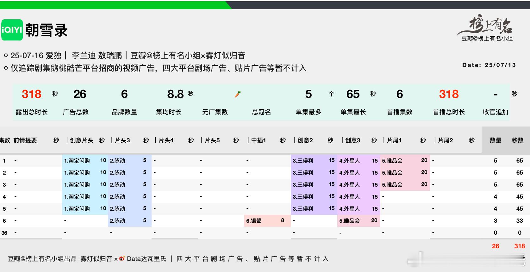The image size is (530, 272).
Task: Click the 65 above 单集最长
Action: [353, 94]
